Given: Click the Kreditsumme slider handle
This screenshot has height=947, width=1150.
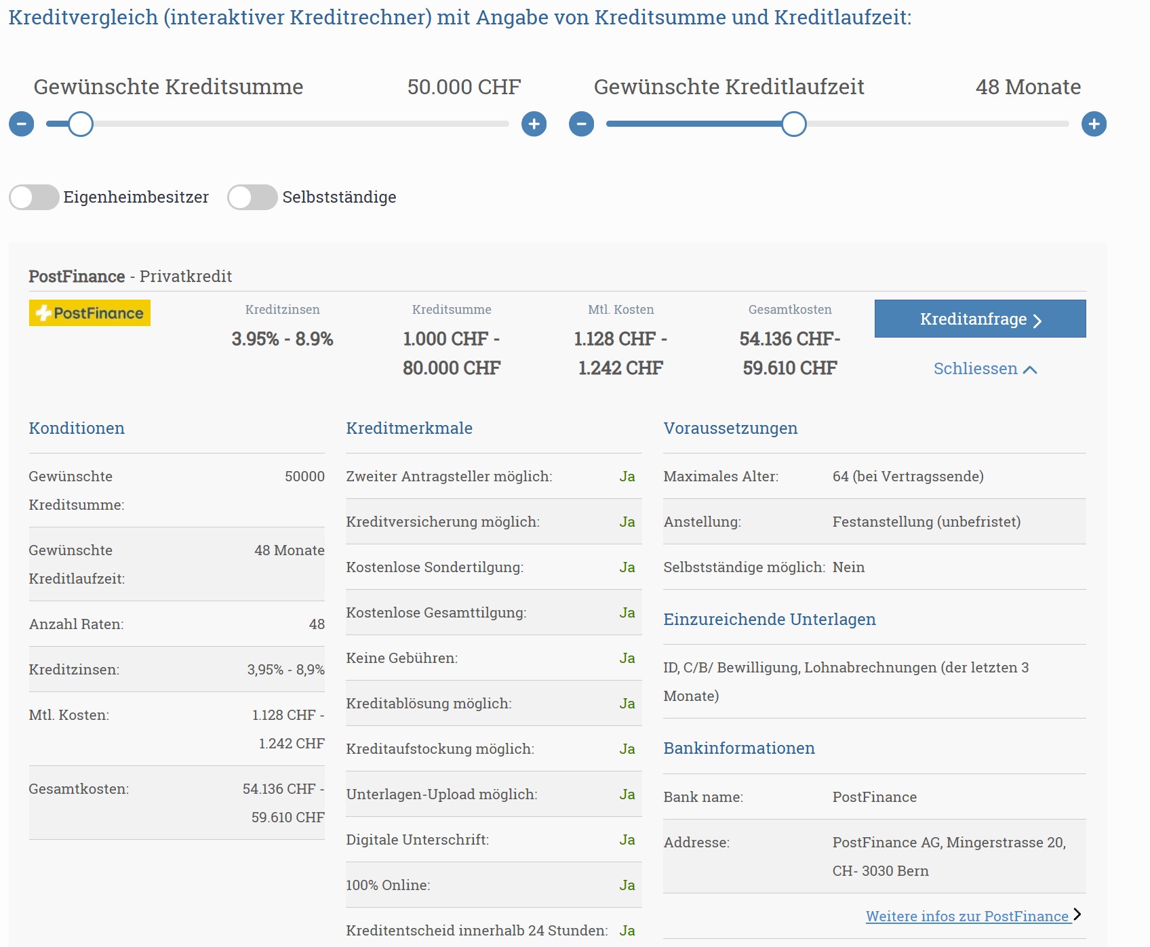Looking at the screenshot, I should tap(81, 124).
